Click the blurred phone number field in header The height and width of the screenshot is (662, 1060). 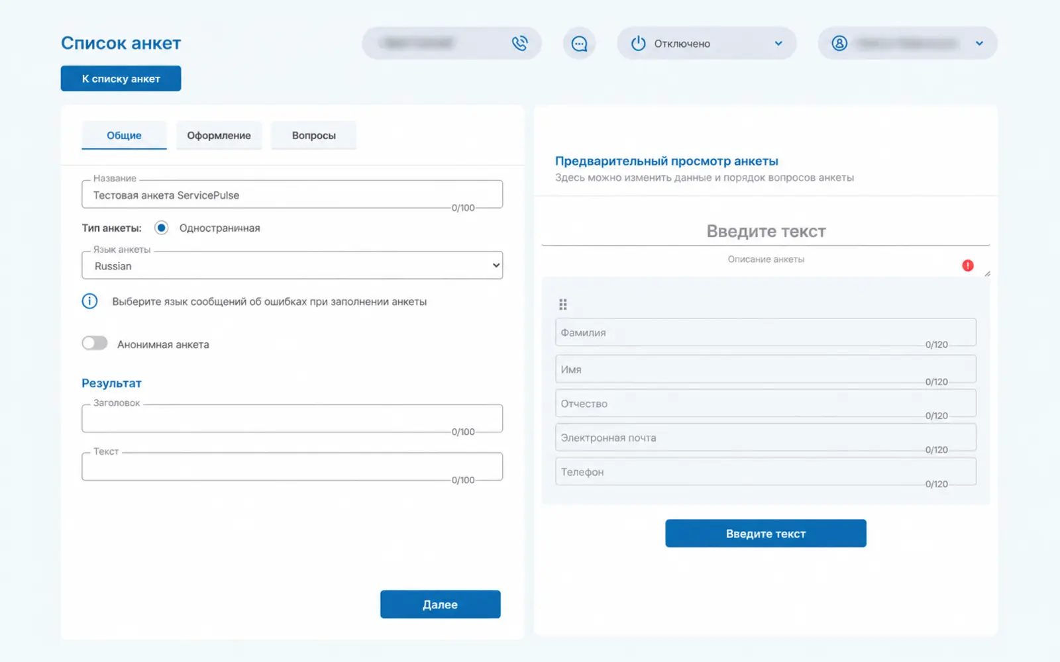(x=451, y=43)
